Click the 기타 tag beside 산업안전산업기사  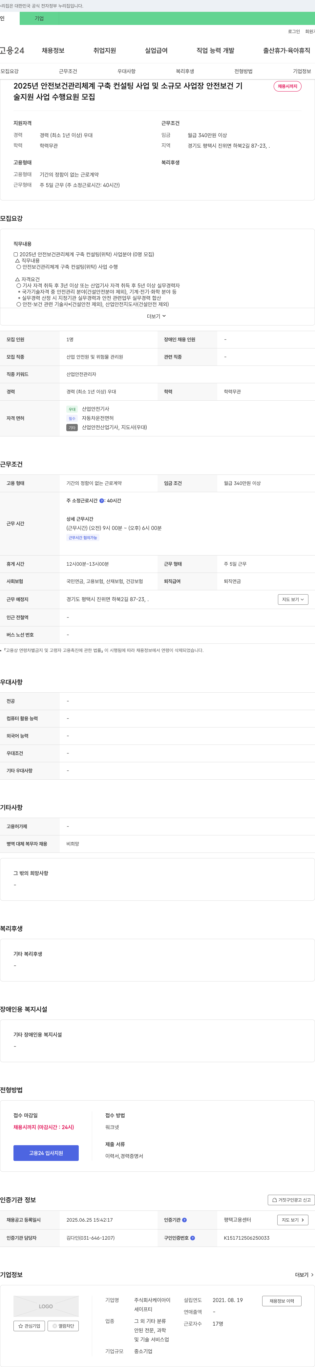pos(72,427)
